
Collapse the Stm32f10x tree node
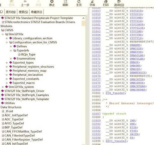3,34
